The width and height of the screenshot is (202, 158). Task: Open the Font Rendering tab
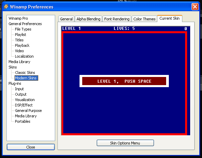coord(117,19)
